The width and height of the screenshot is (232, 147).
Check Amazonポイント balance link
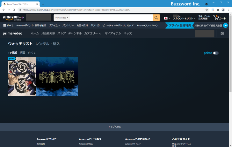click(x=31, y=26)
